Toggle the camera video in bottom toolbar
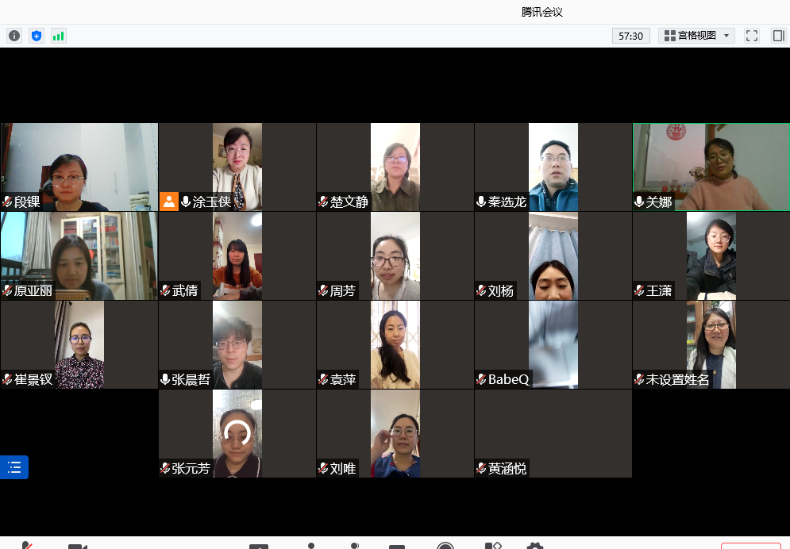Viewport: 790px width, 549px height. (x=77, y=546)
